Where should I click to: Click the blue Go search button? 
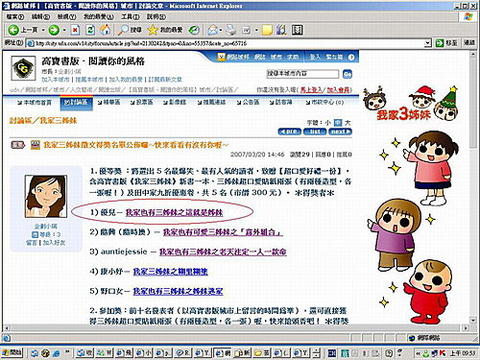point(348,74)
